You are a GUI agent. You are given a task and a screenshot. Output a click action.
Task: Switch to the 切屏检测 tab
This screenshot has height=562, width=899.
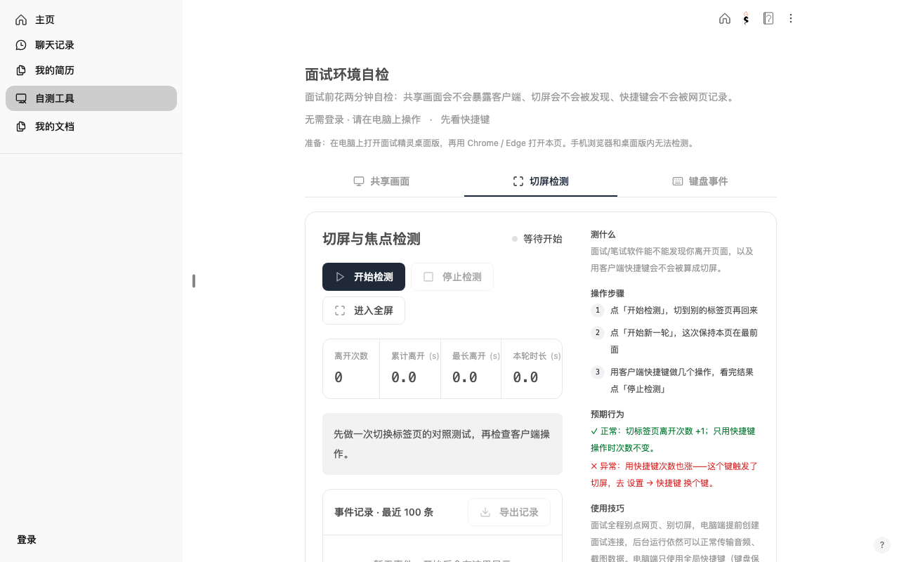tap(541, 181)
